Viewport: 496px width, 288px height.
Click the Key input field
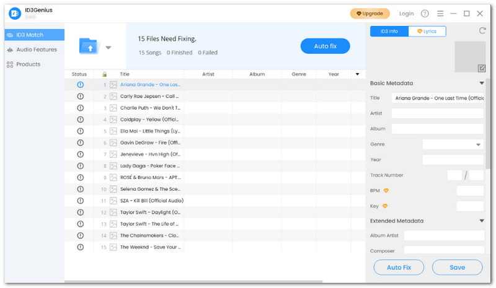click(x=470, y=206)
